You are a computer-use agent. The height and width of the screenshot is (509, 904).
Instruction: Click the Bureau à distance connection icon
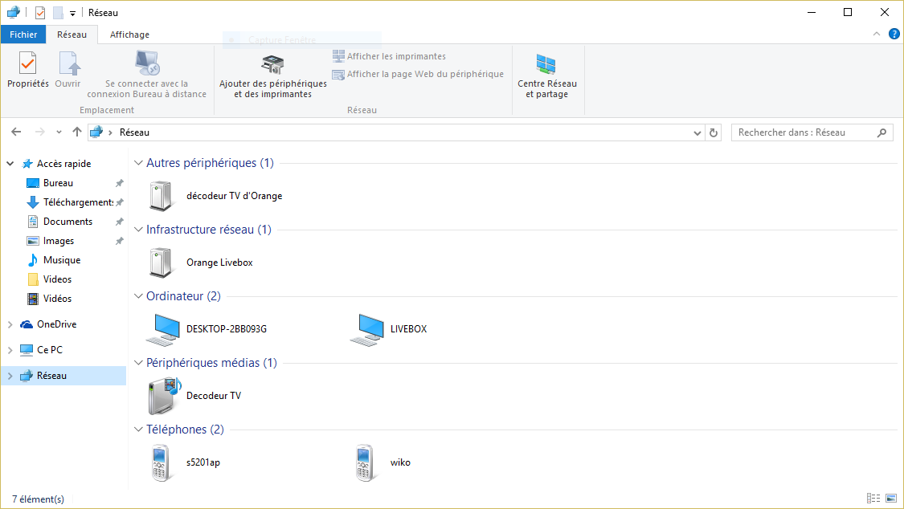tap(147, 63)
